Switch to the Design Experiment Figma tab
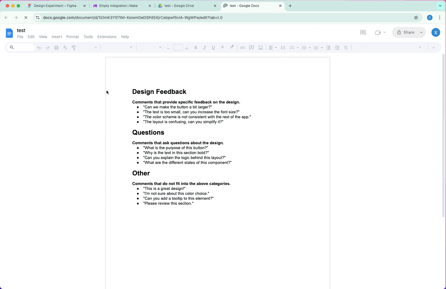The height and width of the screenshot is (289, 446). tap(55, 6)
